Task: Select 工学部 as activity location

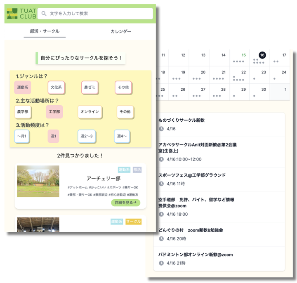Action: pos(54,111)
